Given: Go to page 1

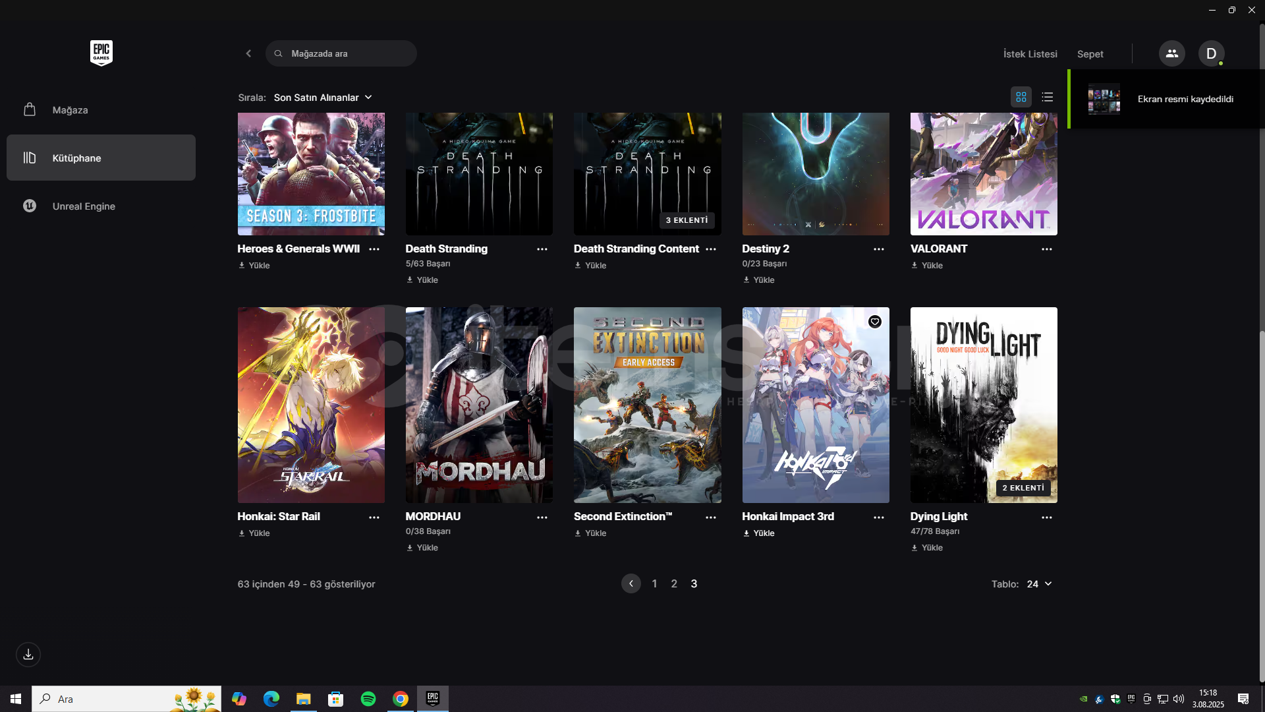Looking at the screenshot, I should point(654,583).
